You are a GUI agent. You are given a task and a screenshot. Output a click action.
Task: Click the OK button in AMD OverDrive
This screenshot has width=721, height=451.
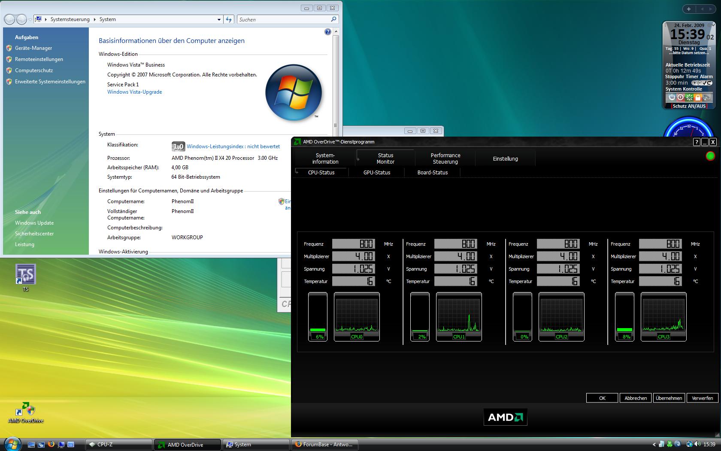coord(602,398)
